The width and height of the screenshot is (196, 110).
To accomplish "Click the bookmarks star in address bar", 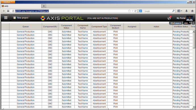I will [129, 11].
